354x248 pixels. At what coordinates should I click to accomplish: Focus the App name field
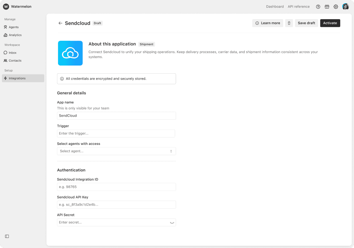pos(116,115)
